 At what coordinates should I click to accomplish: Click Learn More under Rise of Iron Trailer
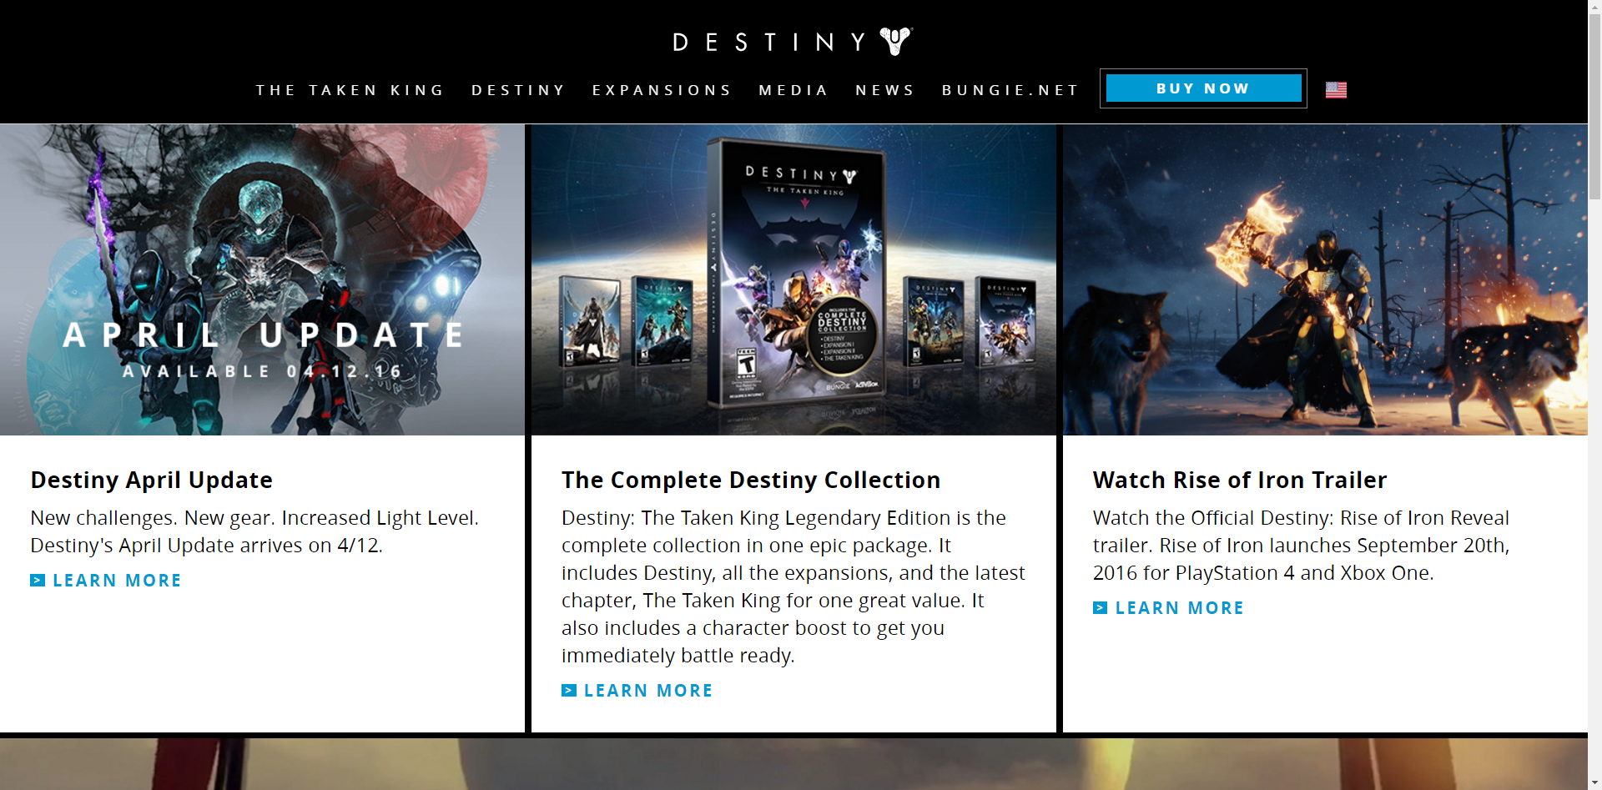point(1180,608)
